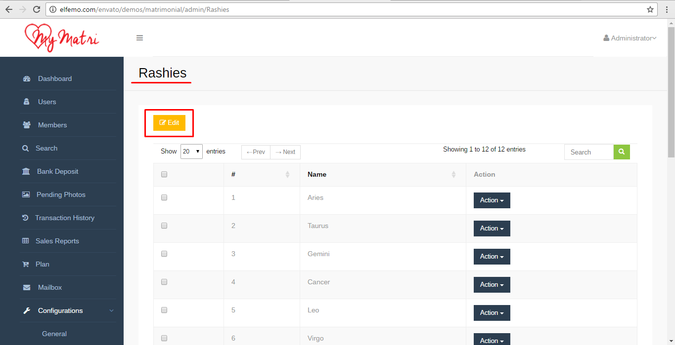675x345 pixels.
Task: Check the Cancer row checkbox
Action: (164, 282)
